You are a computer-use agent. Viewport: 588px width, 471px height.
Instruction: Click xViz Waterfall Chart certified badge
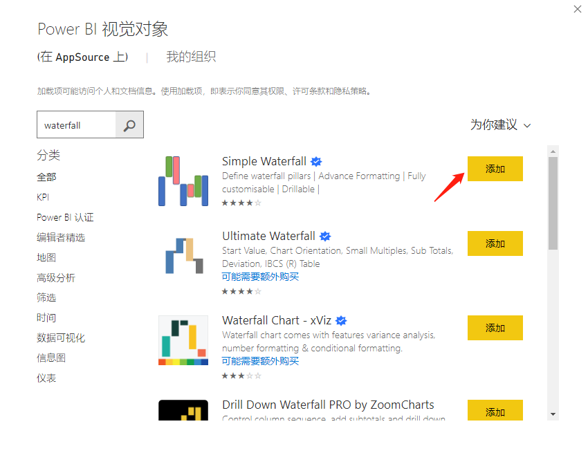click(x=341, y=321)
